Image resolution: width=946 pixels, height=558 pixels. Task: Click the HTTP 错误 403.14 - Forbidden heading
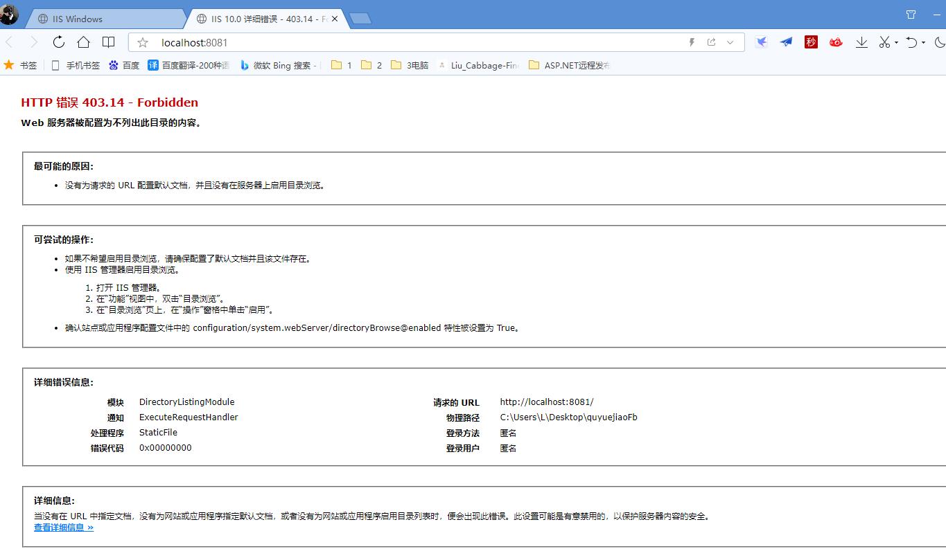[110, 102]
